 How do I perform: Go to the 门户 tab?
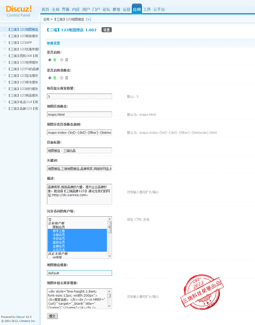[96, 9]
